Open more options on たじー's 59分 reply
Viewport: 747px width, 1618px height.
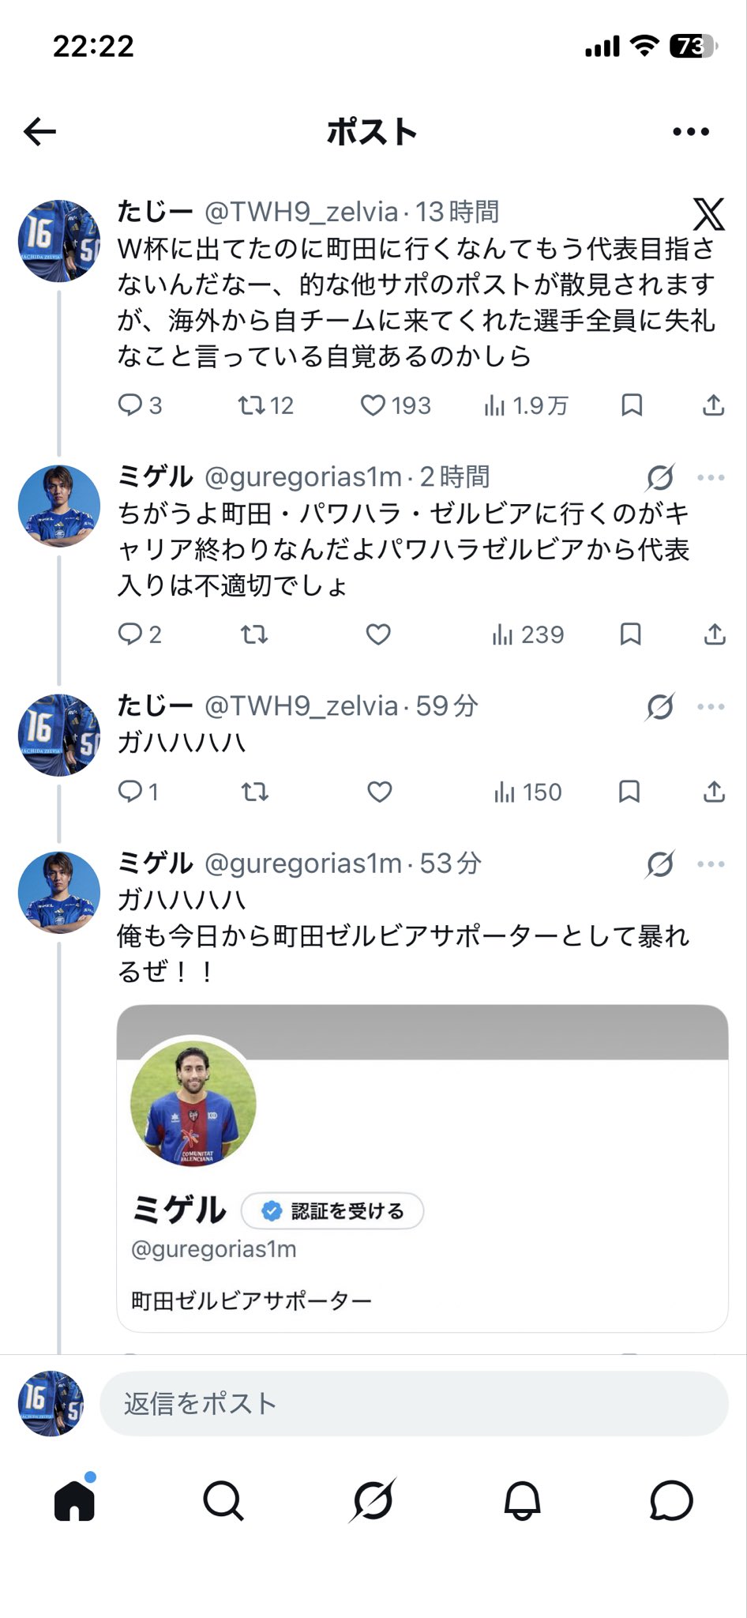(711, 706)
